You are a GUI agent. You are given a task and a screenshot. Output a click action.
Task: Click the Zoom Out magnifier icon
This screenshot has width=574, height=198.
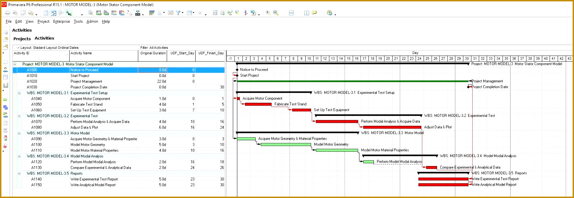pos(276,13)
